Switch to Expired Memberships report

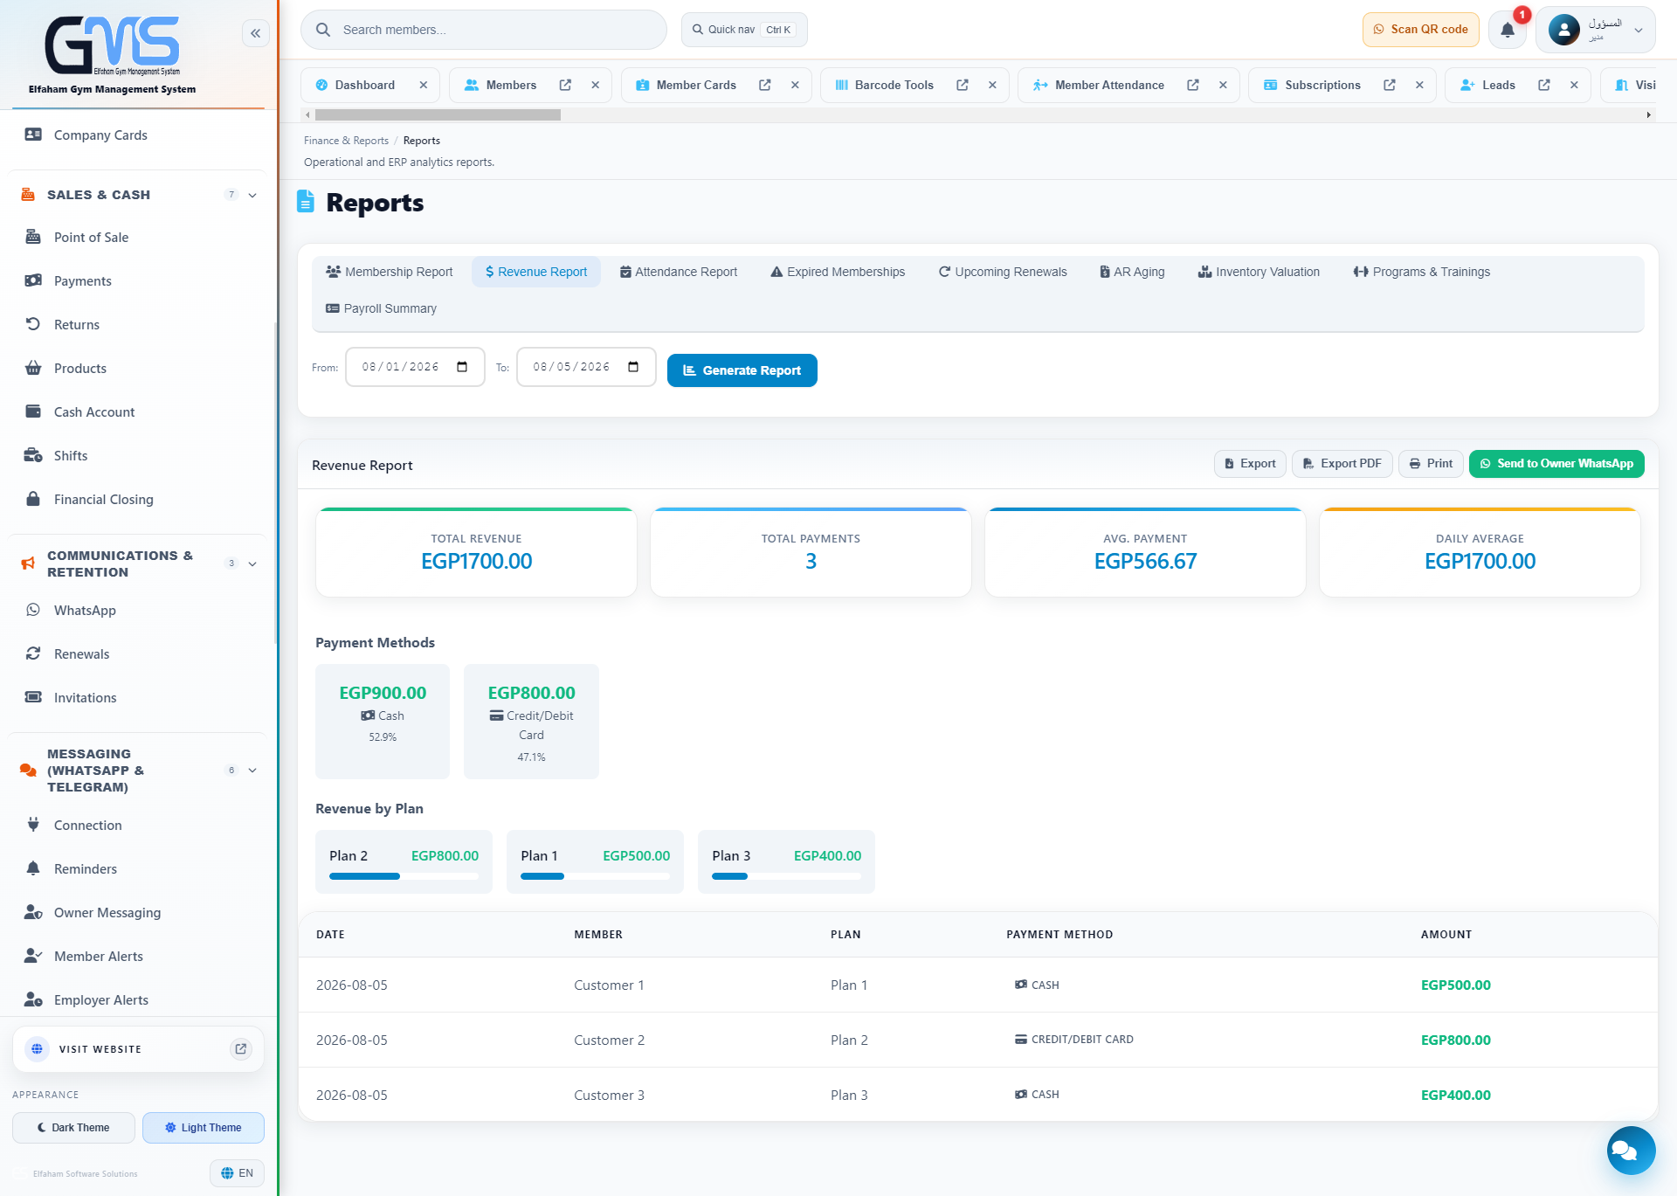[x=838, y=272]
